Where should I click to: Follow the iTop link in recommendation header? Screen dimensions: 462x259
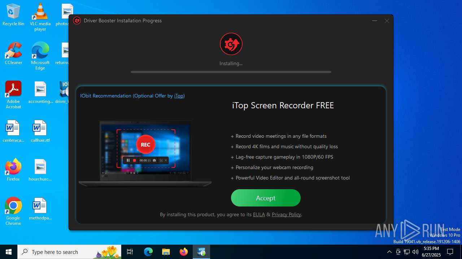tap(179, 96)
